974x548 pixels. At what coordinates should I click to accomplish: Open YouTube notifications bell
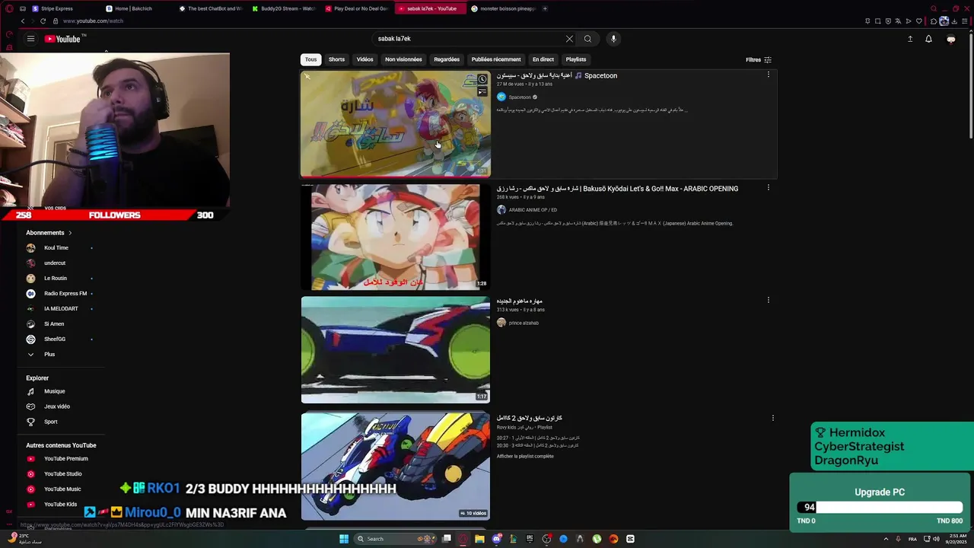928,39
